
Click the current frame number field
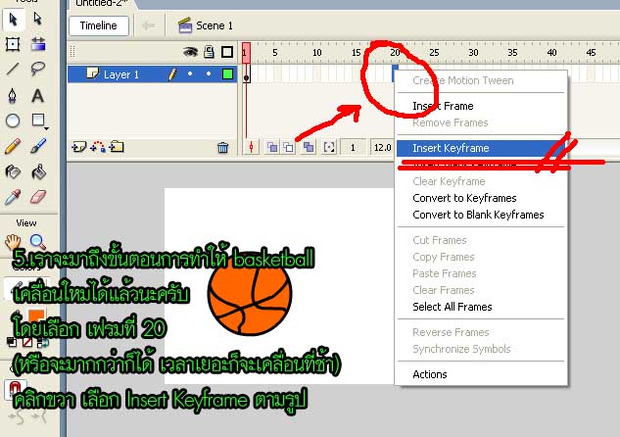pyautogui.click(x=353, y=148)
